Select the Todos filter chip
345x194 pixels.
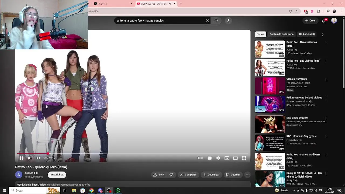click(261, 34)
